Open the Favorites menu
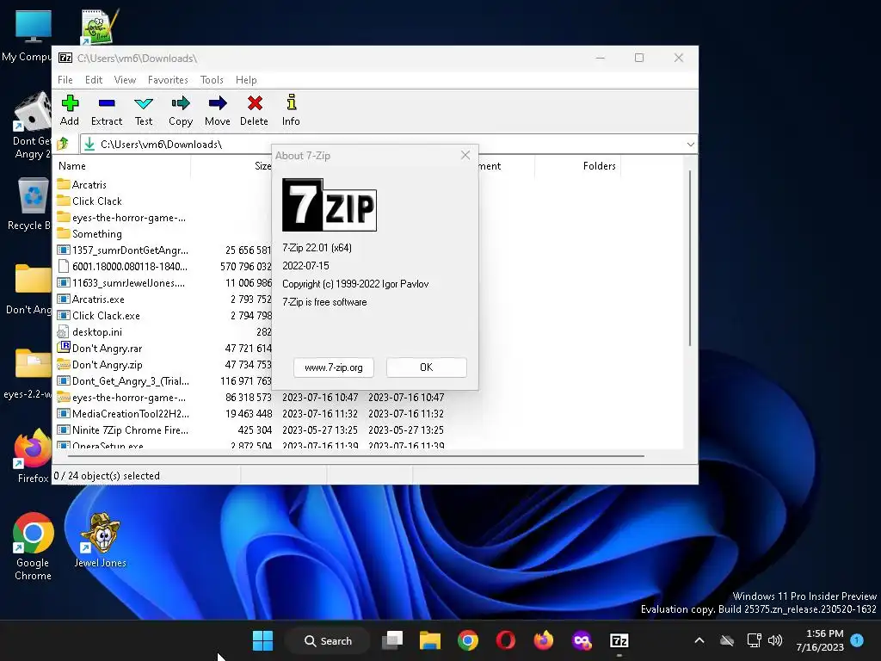Screen dimensions: 881x661 click(168, 80)
